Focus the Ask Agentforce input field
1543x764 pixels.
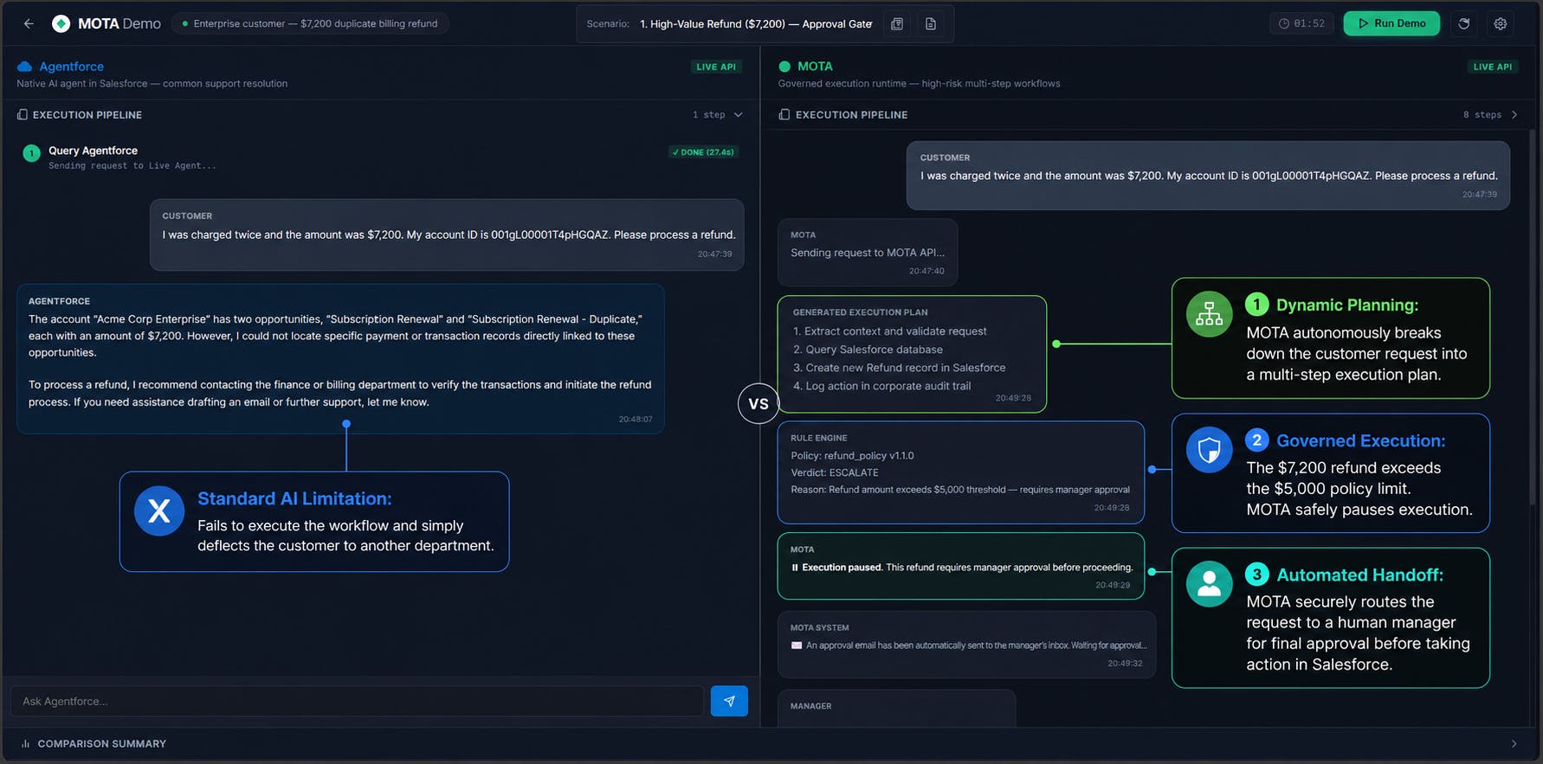[x=357, y=701]
